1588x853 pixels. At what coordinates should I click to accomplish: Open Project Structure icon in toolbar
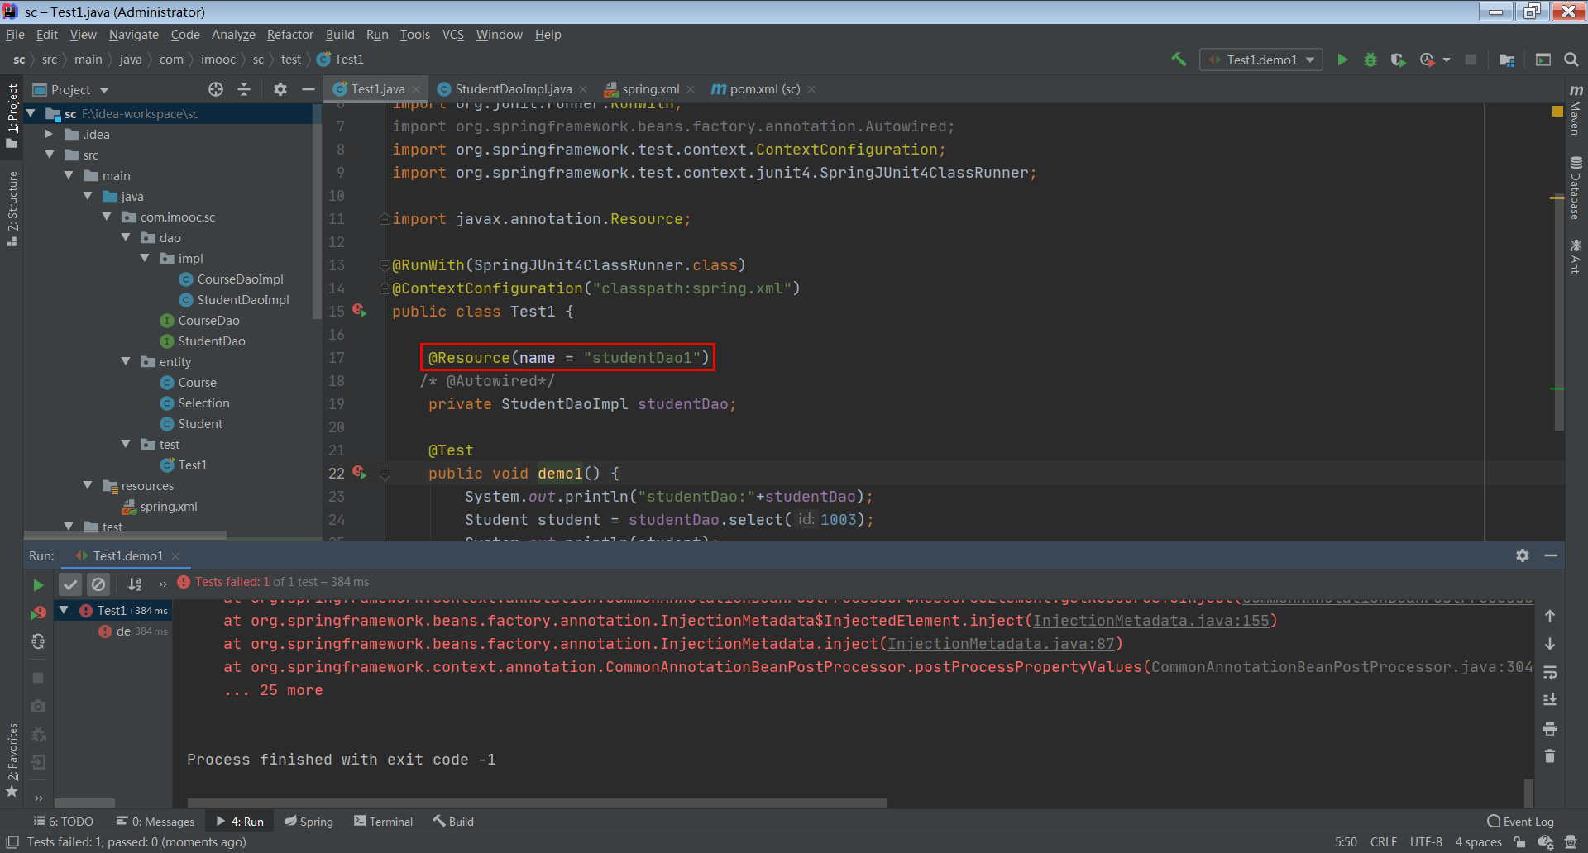(1507, 60)
